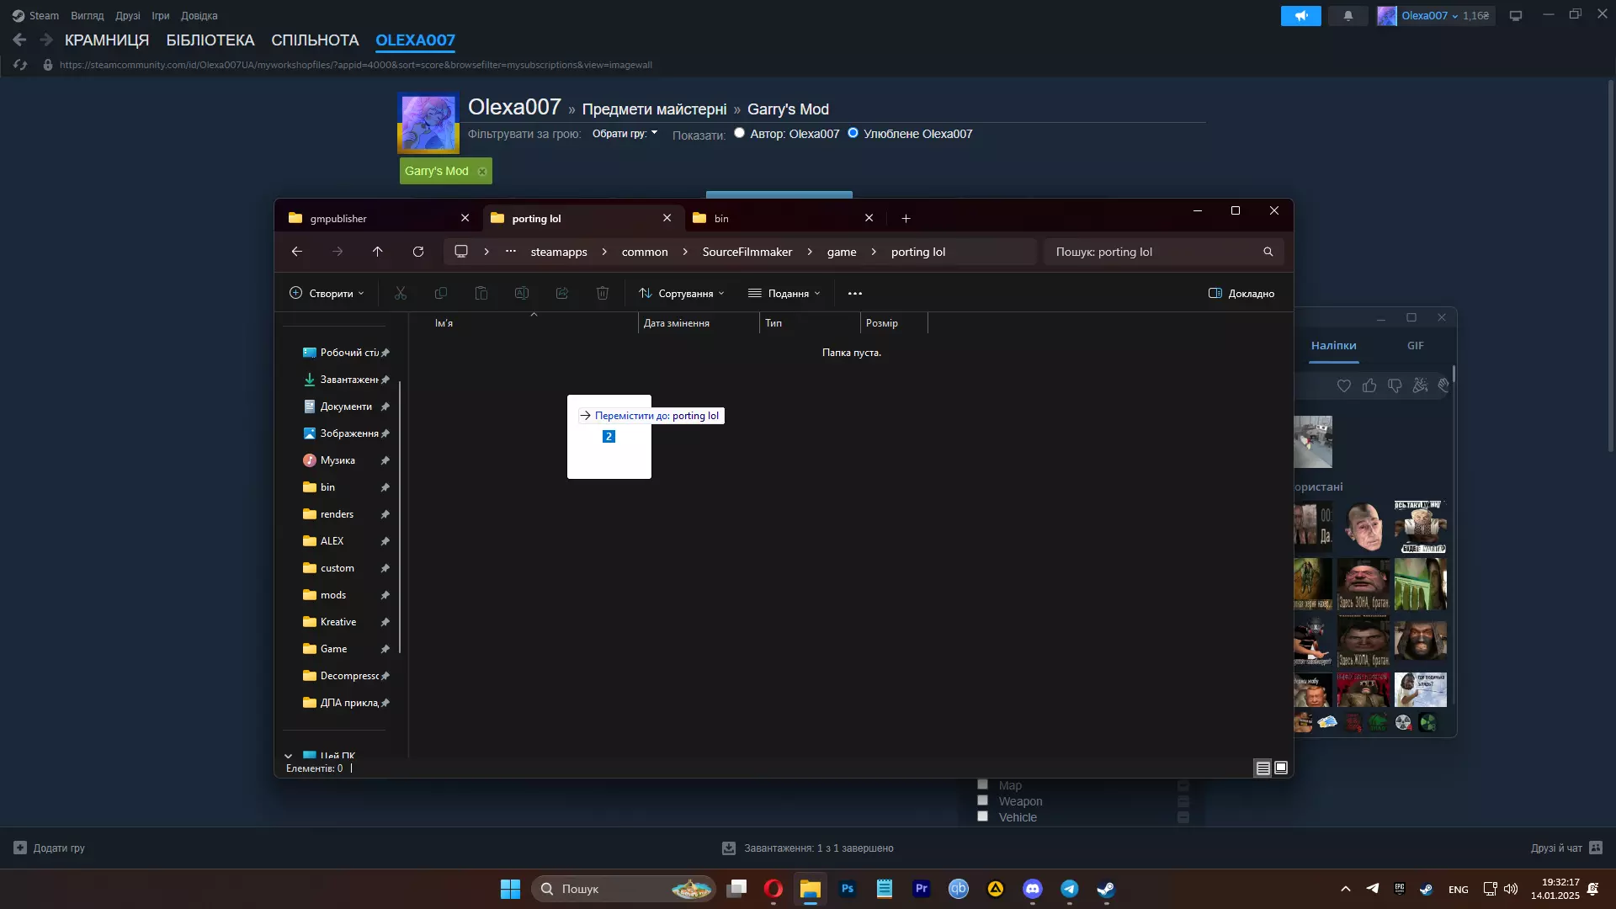The image size is (1616, 909).
Task: Select the Автор: Olexa007 radio button
Action: tap(739, 133)
